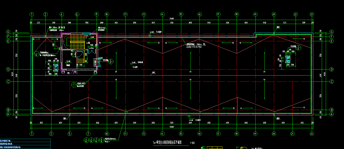Click grid axis bubble 7
This screenshot has width=344, height=149.
point(88,134)
